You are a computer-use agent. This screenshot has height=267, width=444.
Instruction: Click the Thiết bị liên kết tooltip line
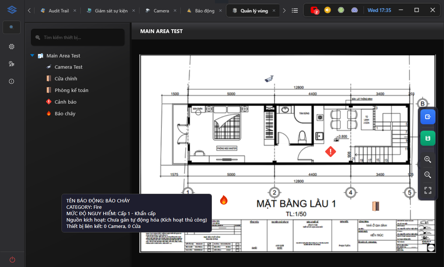(x=103, y=226)
